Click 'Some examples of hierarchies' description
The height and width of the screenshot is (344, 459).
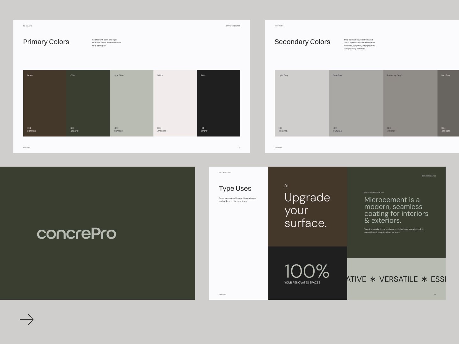coord(237,200)
